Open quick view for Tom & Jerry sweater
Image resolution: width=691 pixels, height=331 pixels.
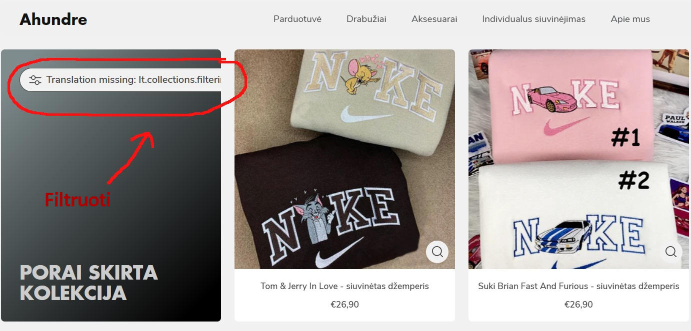pos(437,252)
